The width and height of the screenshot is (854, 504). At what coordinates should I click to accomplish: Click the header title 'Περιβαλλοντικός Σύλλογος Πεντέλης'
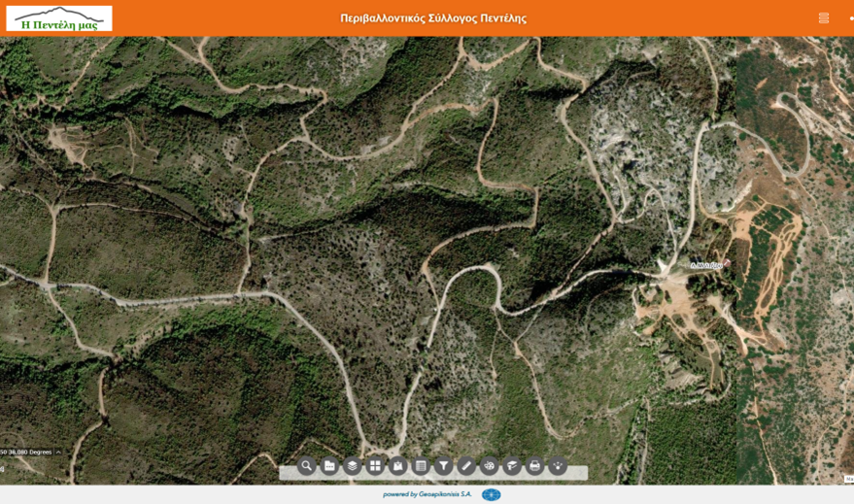(433, 18)
